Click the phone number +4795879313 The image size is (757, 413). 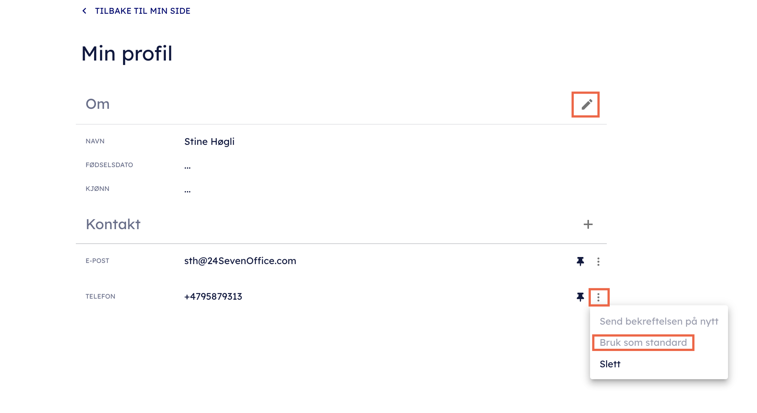213,296
